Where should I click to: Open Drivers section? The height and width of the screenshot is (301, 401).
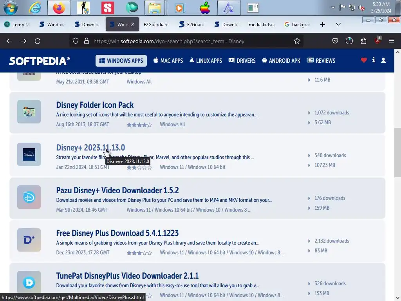242,61
